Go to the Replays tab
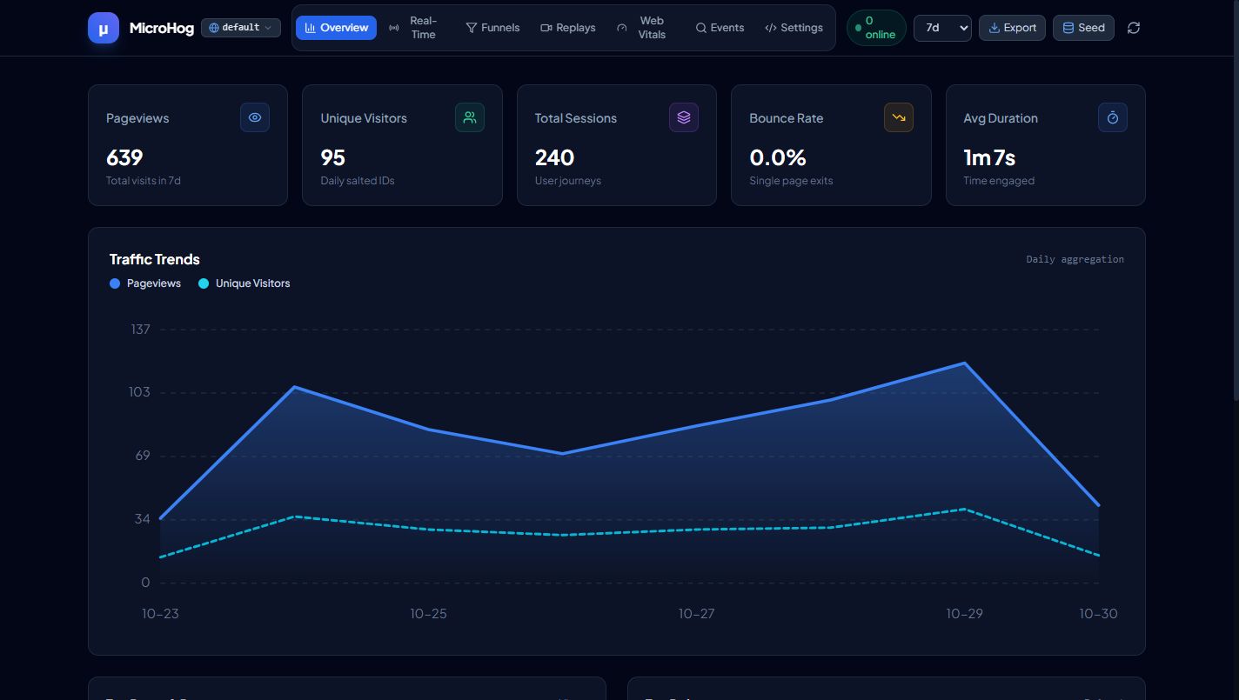 [x=568, y=28]
